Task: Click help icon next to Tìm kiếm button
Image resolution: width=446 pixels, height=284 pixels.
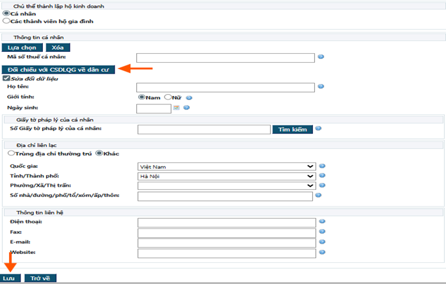Action: point(318,129)
